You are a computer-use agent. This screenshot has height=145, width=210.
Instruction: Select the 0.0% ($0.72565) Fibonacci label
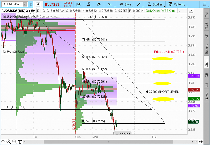coord(94,121)
